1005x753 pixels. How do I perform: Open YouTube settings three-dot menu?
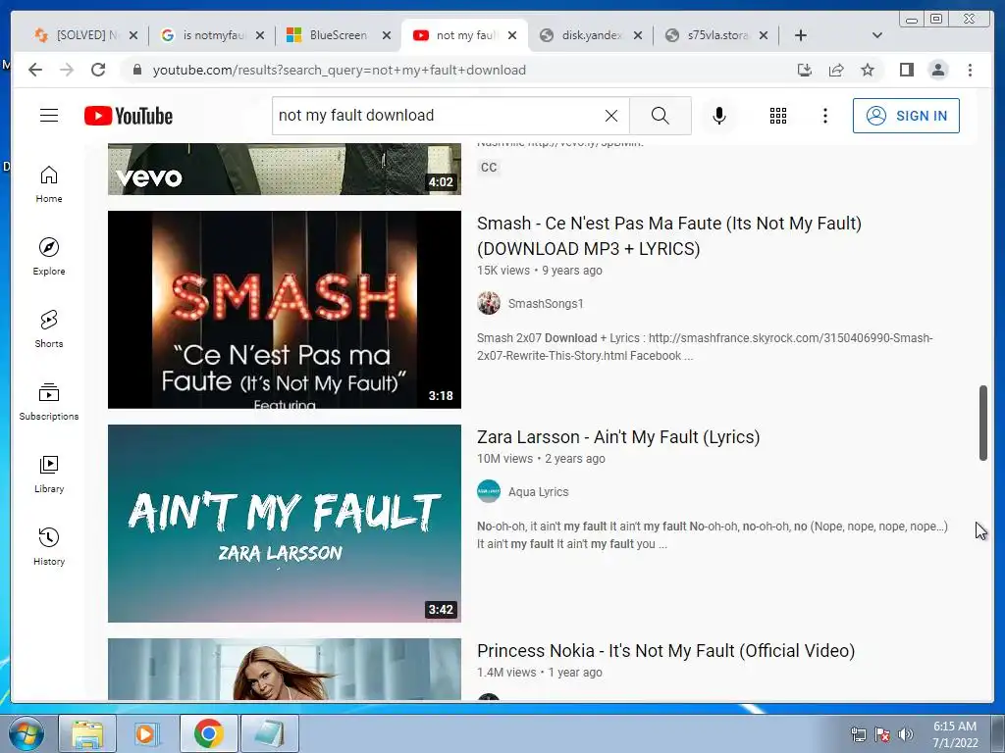tap(824, 116)
